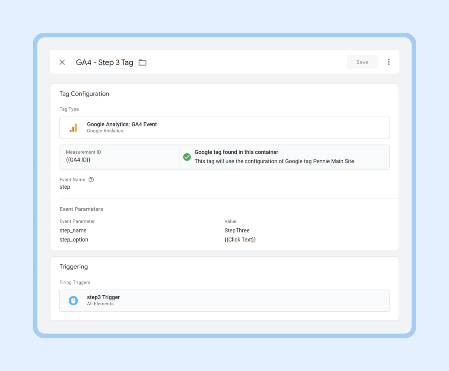Click the step_option parameter row
Image resolution: width=449 pixels, height=371 pixels.
click(74, 239)
